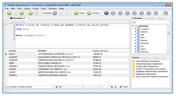Open the Script menu
Image resolution: width=176 pixels, height=96 pixels.
point(35,8)
